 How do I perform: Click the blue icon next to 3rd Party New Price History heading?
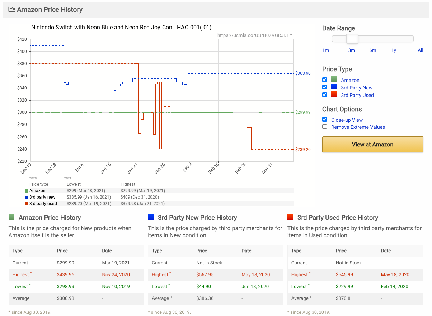pos(150,217)
